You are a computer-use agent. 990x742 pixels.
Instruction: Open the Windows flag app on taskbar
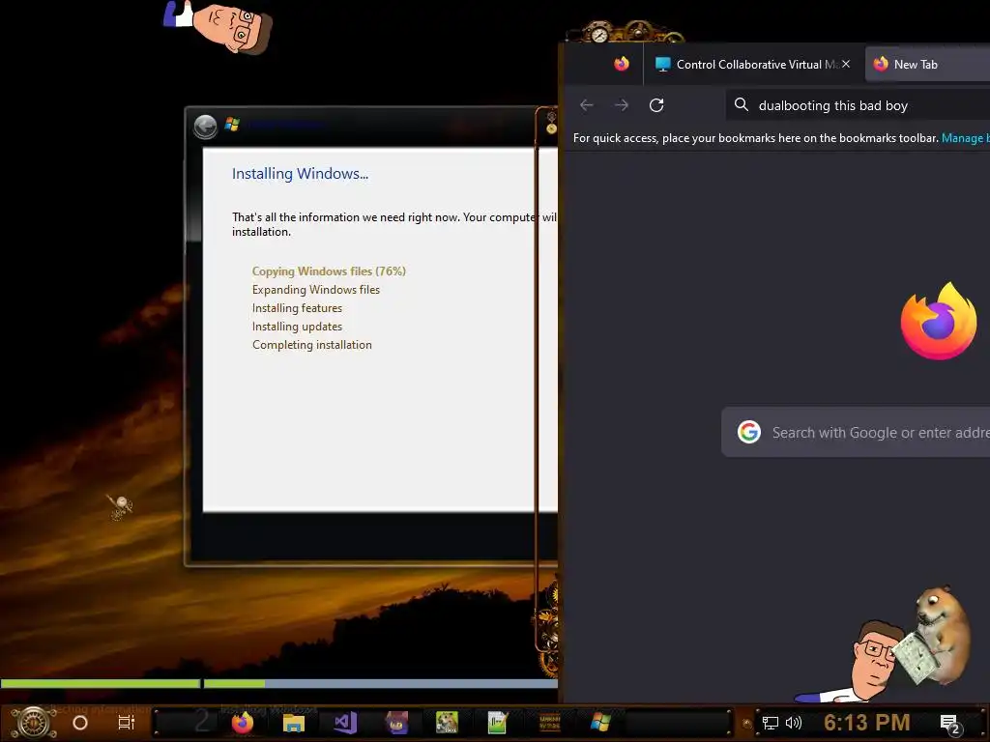coord(600,723)
